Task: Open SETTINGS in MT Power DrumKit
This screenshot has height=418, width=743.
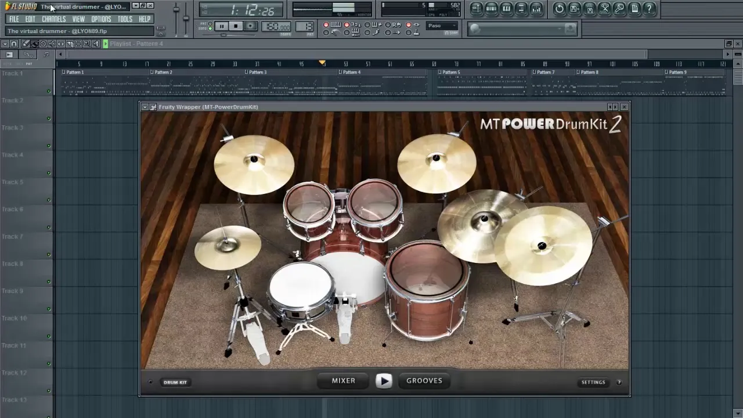Action: click(x=593, y=382)
